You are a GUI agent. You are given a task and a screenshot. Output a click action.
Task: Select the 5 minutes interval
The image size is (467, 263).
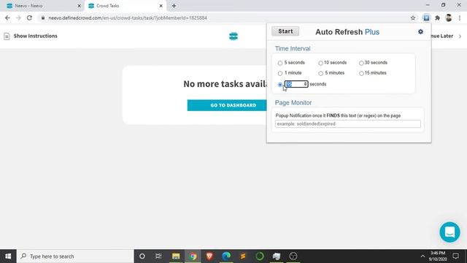pos(320,73)
